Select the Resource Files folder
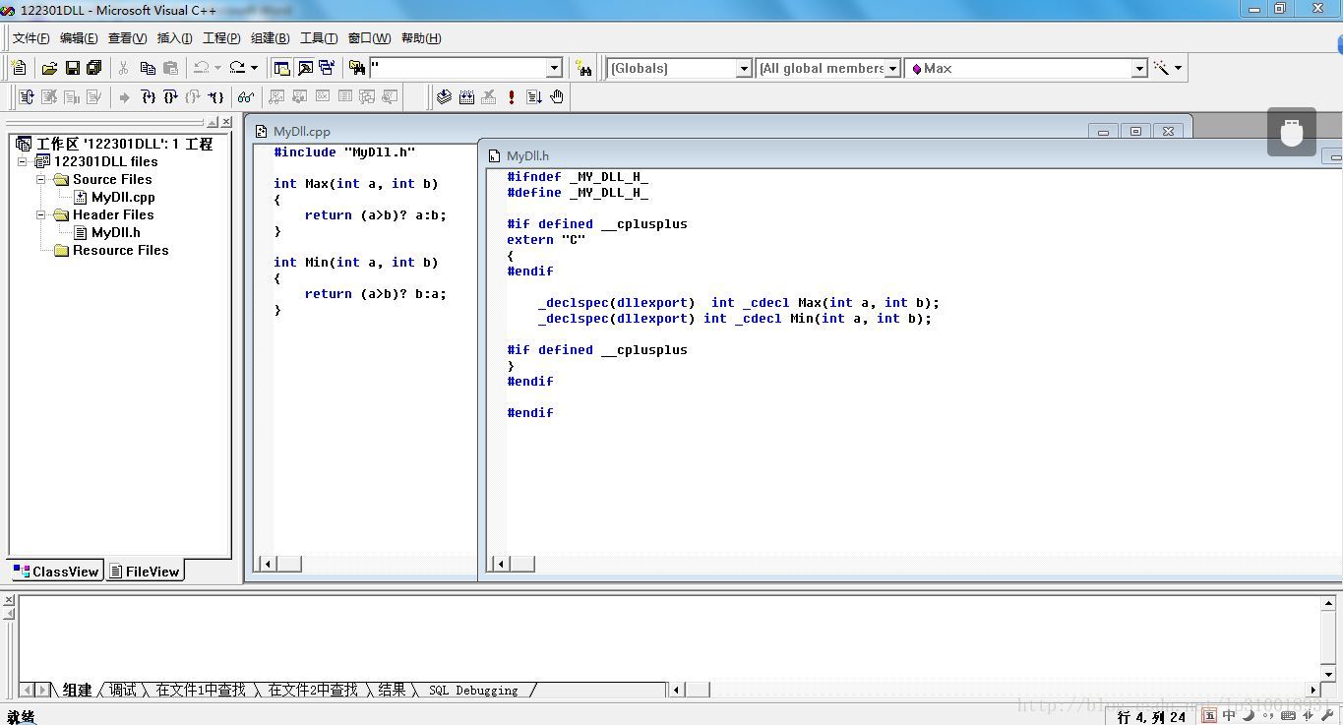The width and height of the screenshot is (1343, 725). click(x=120, y=250)
